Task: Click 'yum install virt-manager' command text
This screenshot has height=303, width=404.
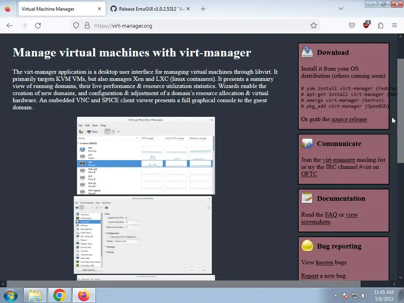Action: [340, 88]
